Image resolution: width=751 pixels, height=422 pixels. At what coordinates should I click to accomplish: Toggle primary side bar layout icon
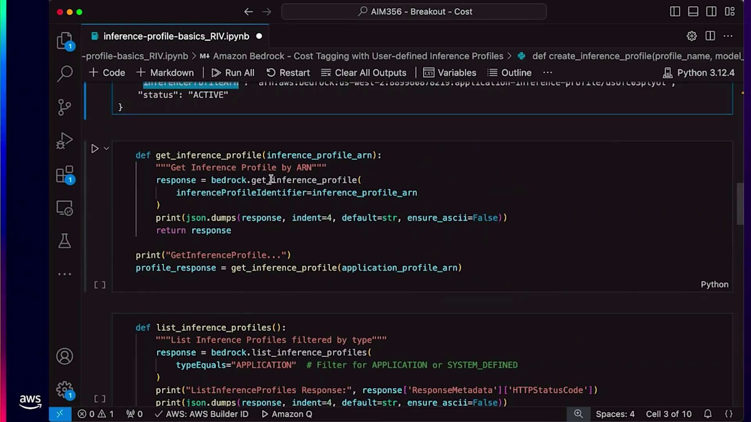click(x=675, y=11)
